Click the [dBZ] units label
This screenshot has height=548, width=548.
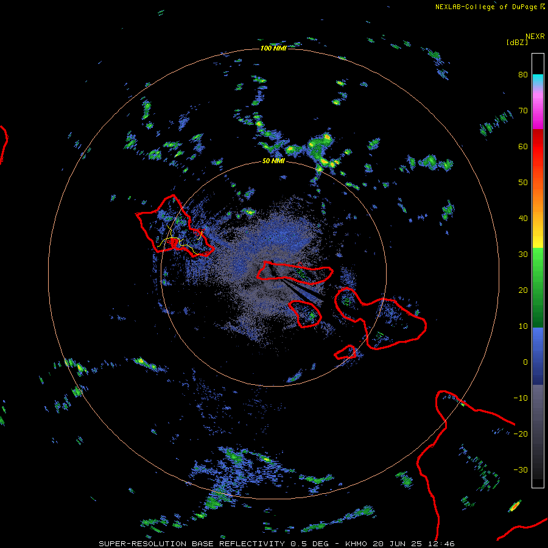517,42
